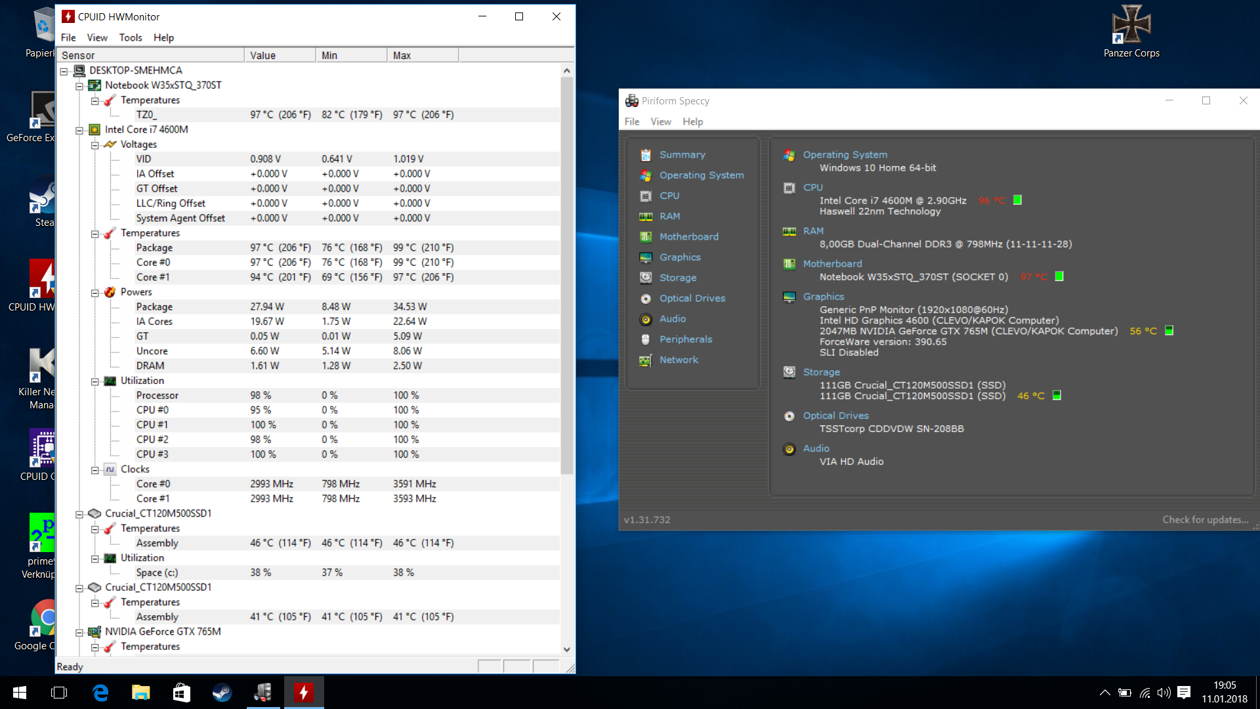
Task: Open the Tools menu in HWMonitor
Action: pos(130,37)
